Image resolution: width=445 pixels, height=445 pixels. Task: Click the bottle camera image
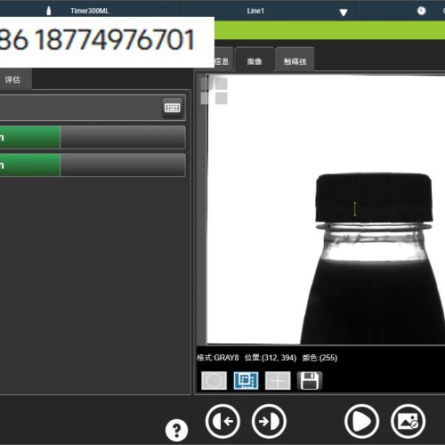(326, 209)
